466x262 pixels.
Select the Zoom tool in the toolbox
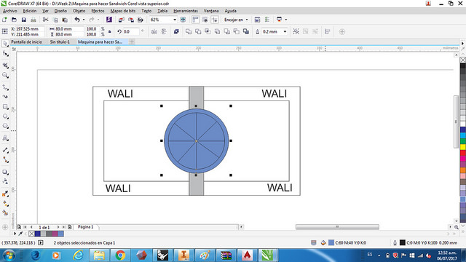click(5, 75)
